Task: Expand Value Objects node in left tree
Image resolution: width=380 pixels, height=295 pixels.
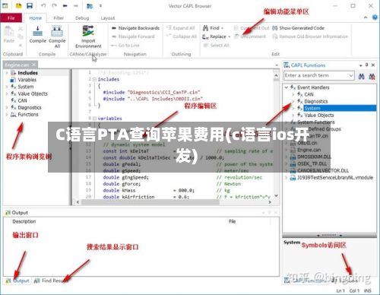Action: (x=7, y=94)
